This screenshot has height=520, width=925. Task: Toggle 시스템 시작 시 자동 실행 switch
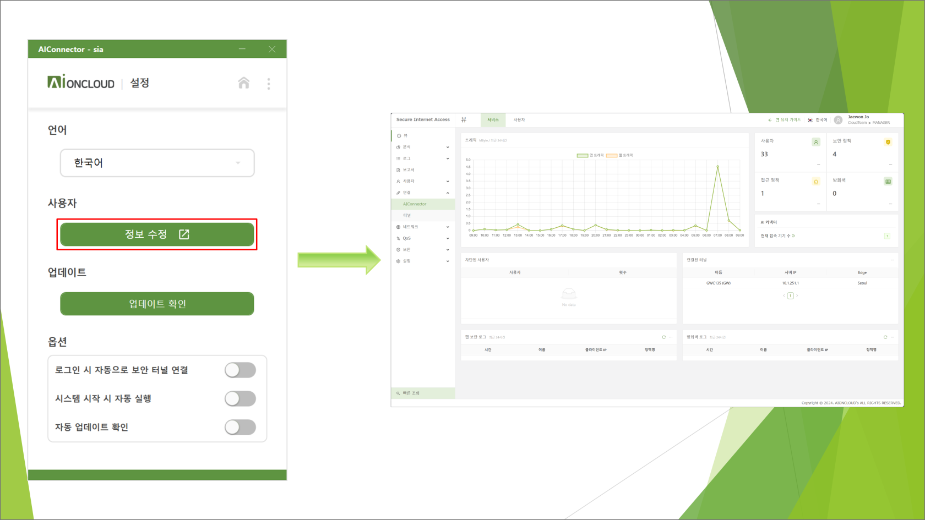coord(240,399)
